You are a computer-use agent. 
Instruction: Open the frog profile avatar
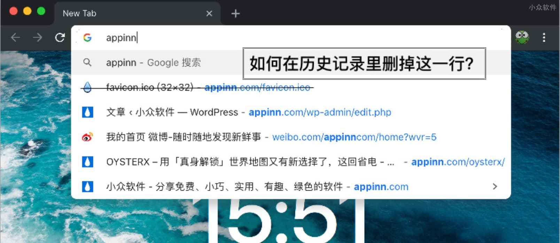pos(522,37)
